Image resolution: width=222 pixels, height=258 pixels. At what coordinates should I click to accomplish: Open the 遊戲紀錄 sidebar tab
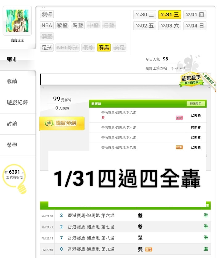coord(18,102)
